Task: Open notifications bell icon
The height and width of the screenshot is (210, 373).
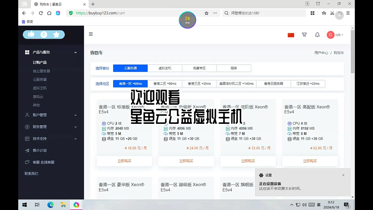Action: point(317,35)
